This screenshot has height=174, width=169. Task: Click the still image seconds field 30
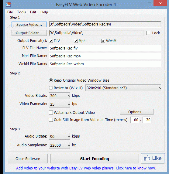pos(147,120)
